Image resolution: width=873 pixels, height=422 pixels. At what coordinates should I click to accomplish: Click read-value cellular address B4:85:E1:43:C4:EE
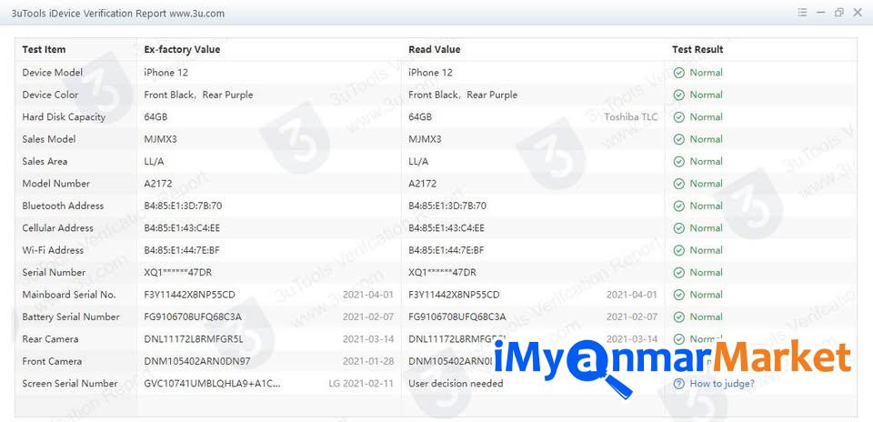447,228
